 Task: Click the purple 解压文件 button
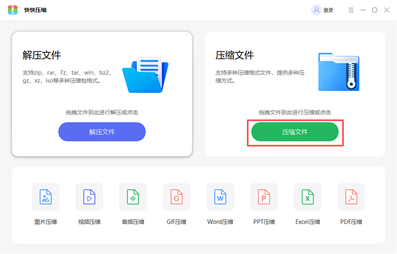coord(102,132)
